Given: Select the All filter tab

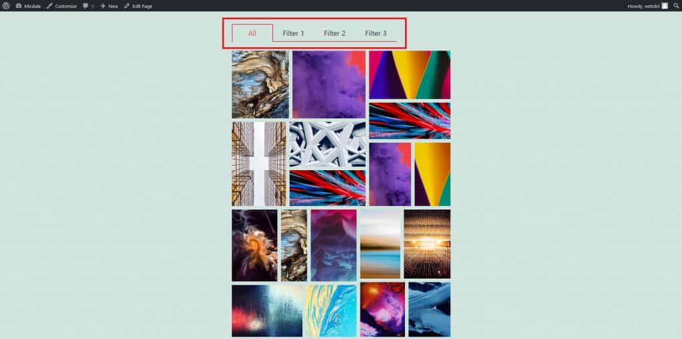Looking at the screenshot, I should pos(252,33).
